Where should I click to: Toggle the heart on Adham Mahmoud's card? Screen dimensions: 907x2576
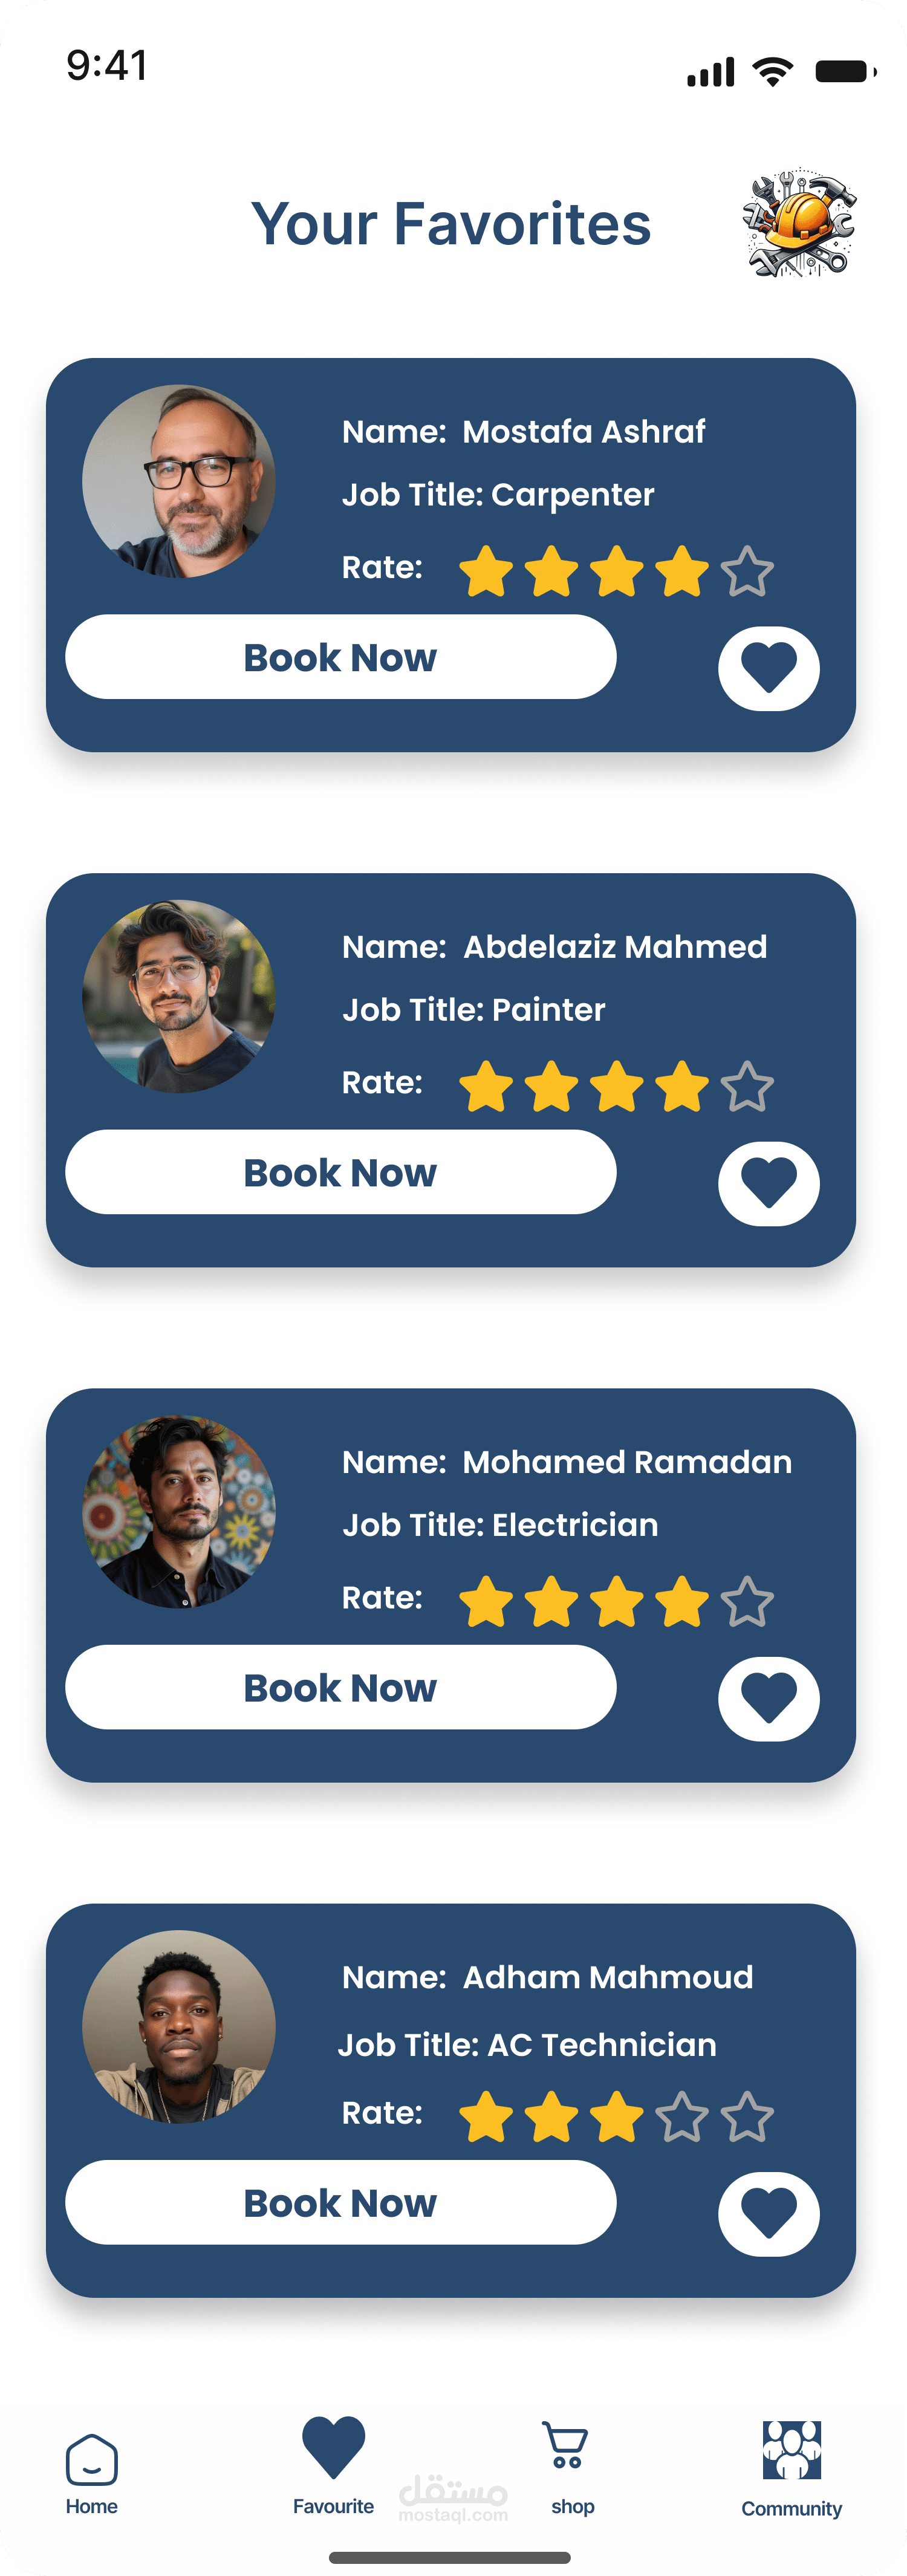(x=768, y=2213)
